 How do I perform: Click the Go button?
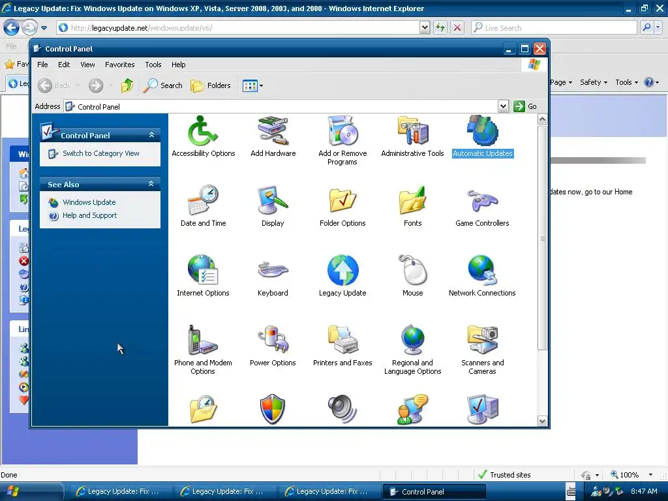pyautogui.click(x=525, y=106)
